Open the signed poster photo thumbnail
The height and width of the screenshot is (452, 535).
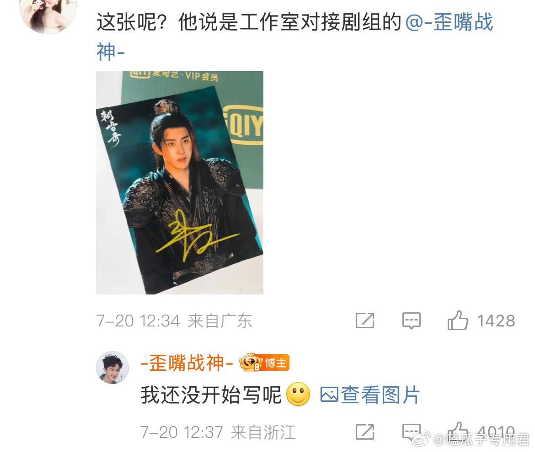pyautogui.click(x=179, y=183)
